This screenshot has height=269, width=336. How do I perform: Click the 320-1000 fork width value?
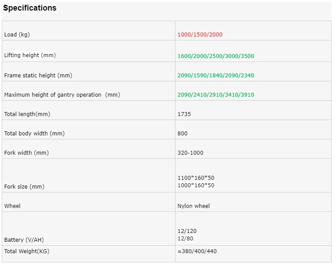click(190, 153)
